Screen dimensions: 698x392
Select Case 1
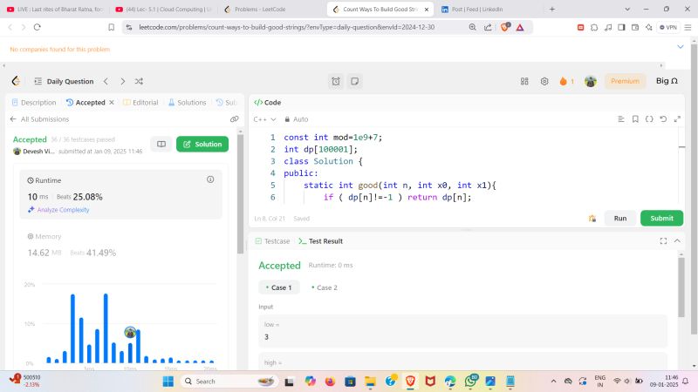278,287
